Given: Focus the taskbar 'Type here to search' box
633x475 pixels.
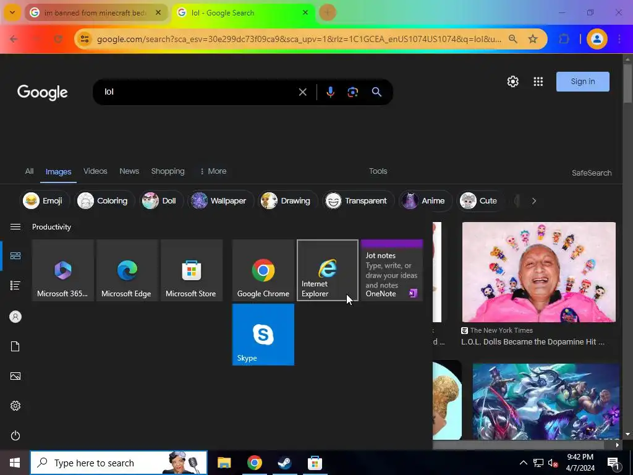Looking at the screenshot, I should (119, 463).
